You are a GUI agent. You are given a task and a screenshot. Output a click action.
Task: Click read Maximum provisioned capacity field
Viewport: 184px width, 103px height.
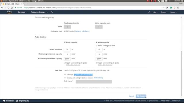point(67,59)
